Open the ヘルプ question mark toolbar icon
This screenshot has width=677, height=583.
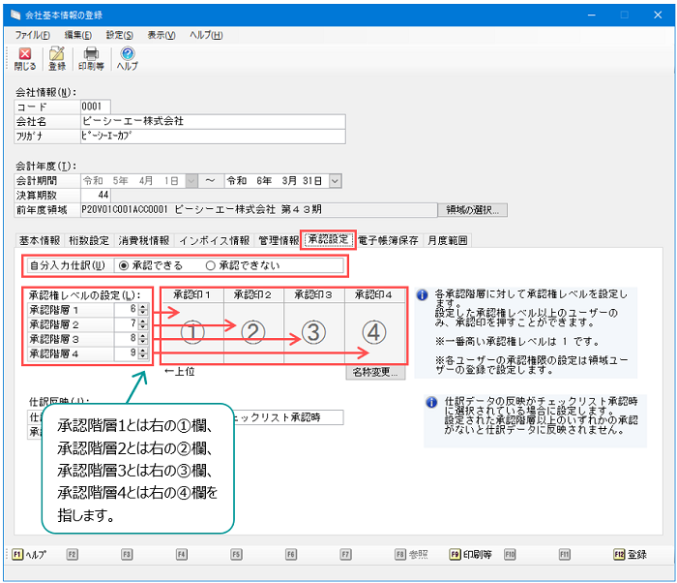tap(127, 58)
